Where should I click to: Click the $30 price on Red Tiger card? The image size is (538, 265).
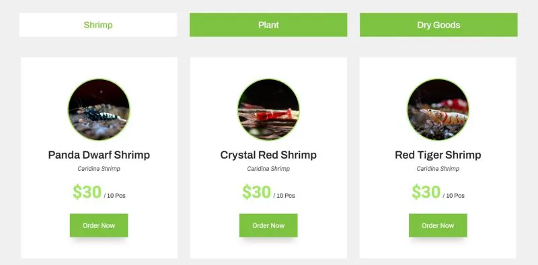pos(426,192)
